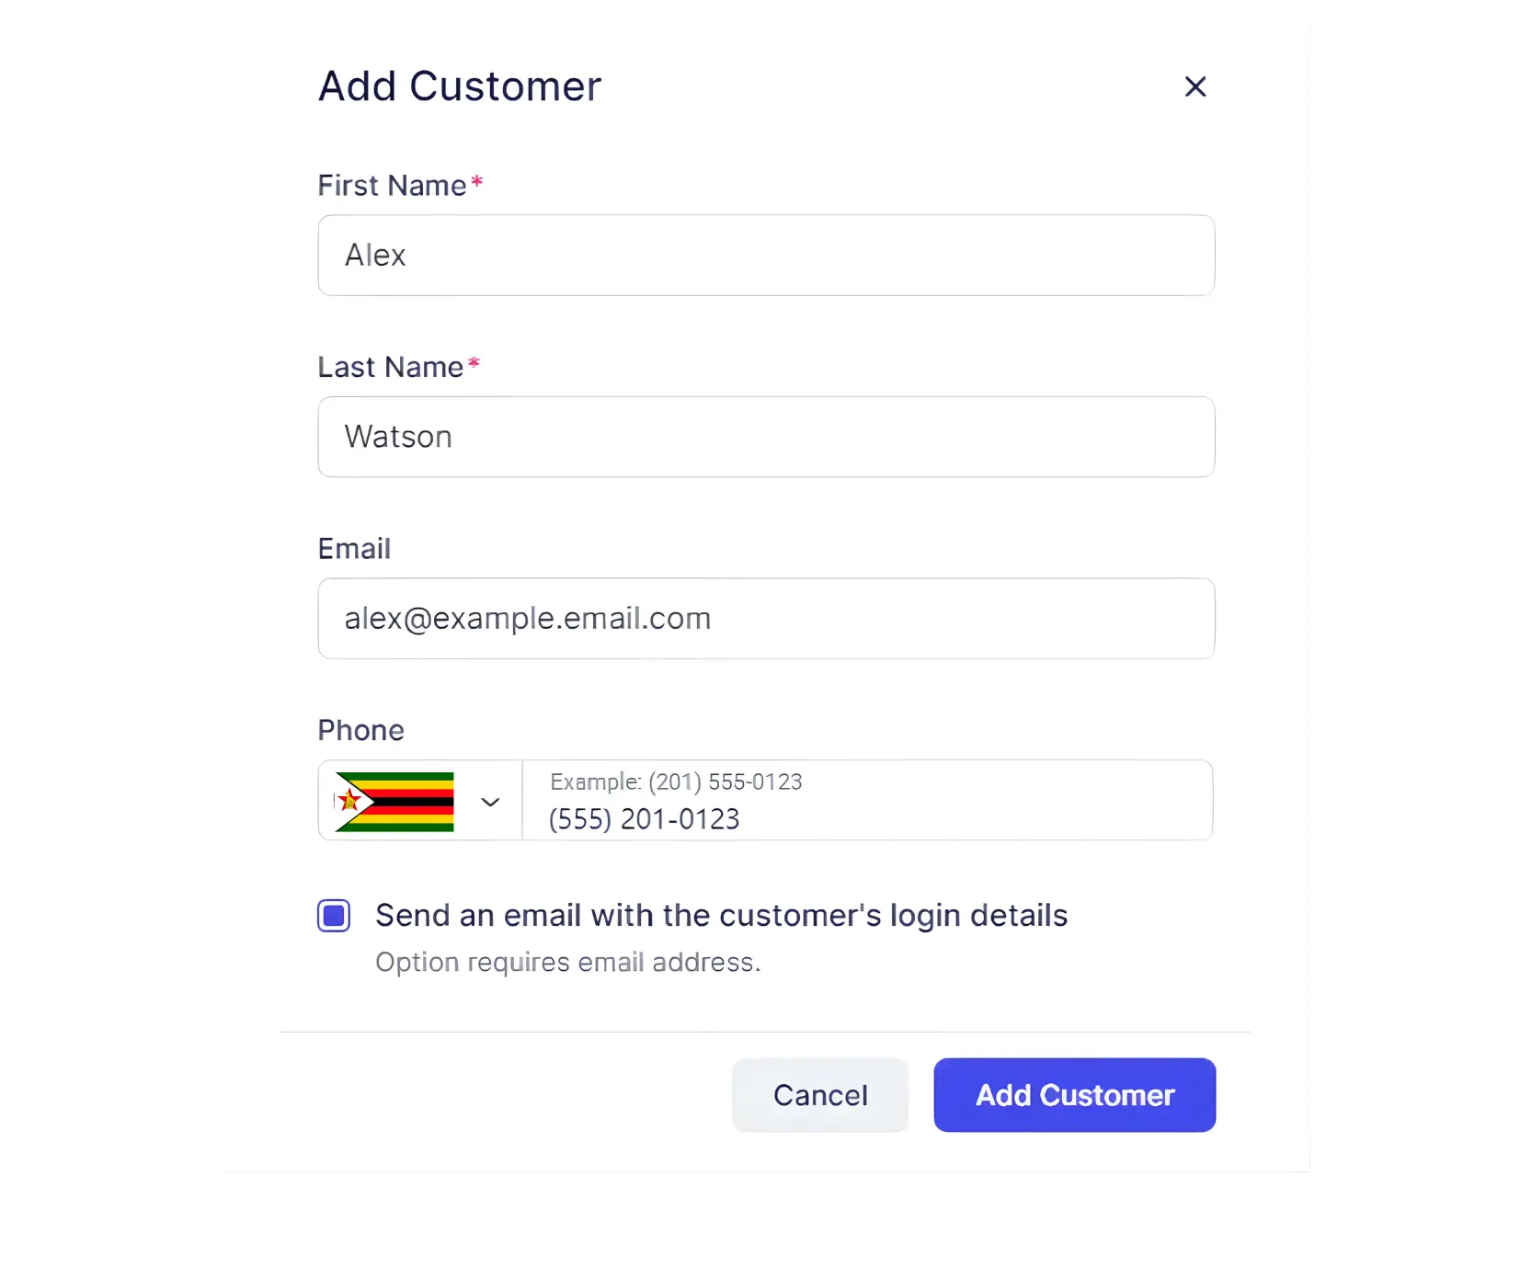
Task: Click the example phone placeholder text
Action: click(675, 782)
